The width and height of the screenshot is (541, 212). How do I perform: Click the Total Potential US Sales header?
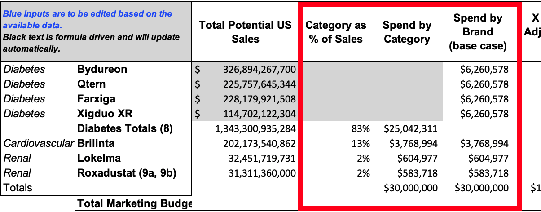(x=245, y=32)
